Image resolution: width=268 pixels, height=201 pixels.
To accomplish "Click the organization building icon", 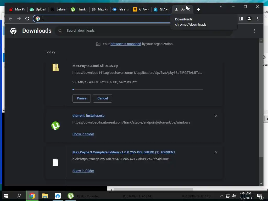I will tap(98, 44).
